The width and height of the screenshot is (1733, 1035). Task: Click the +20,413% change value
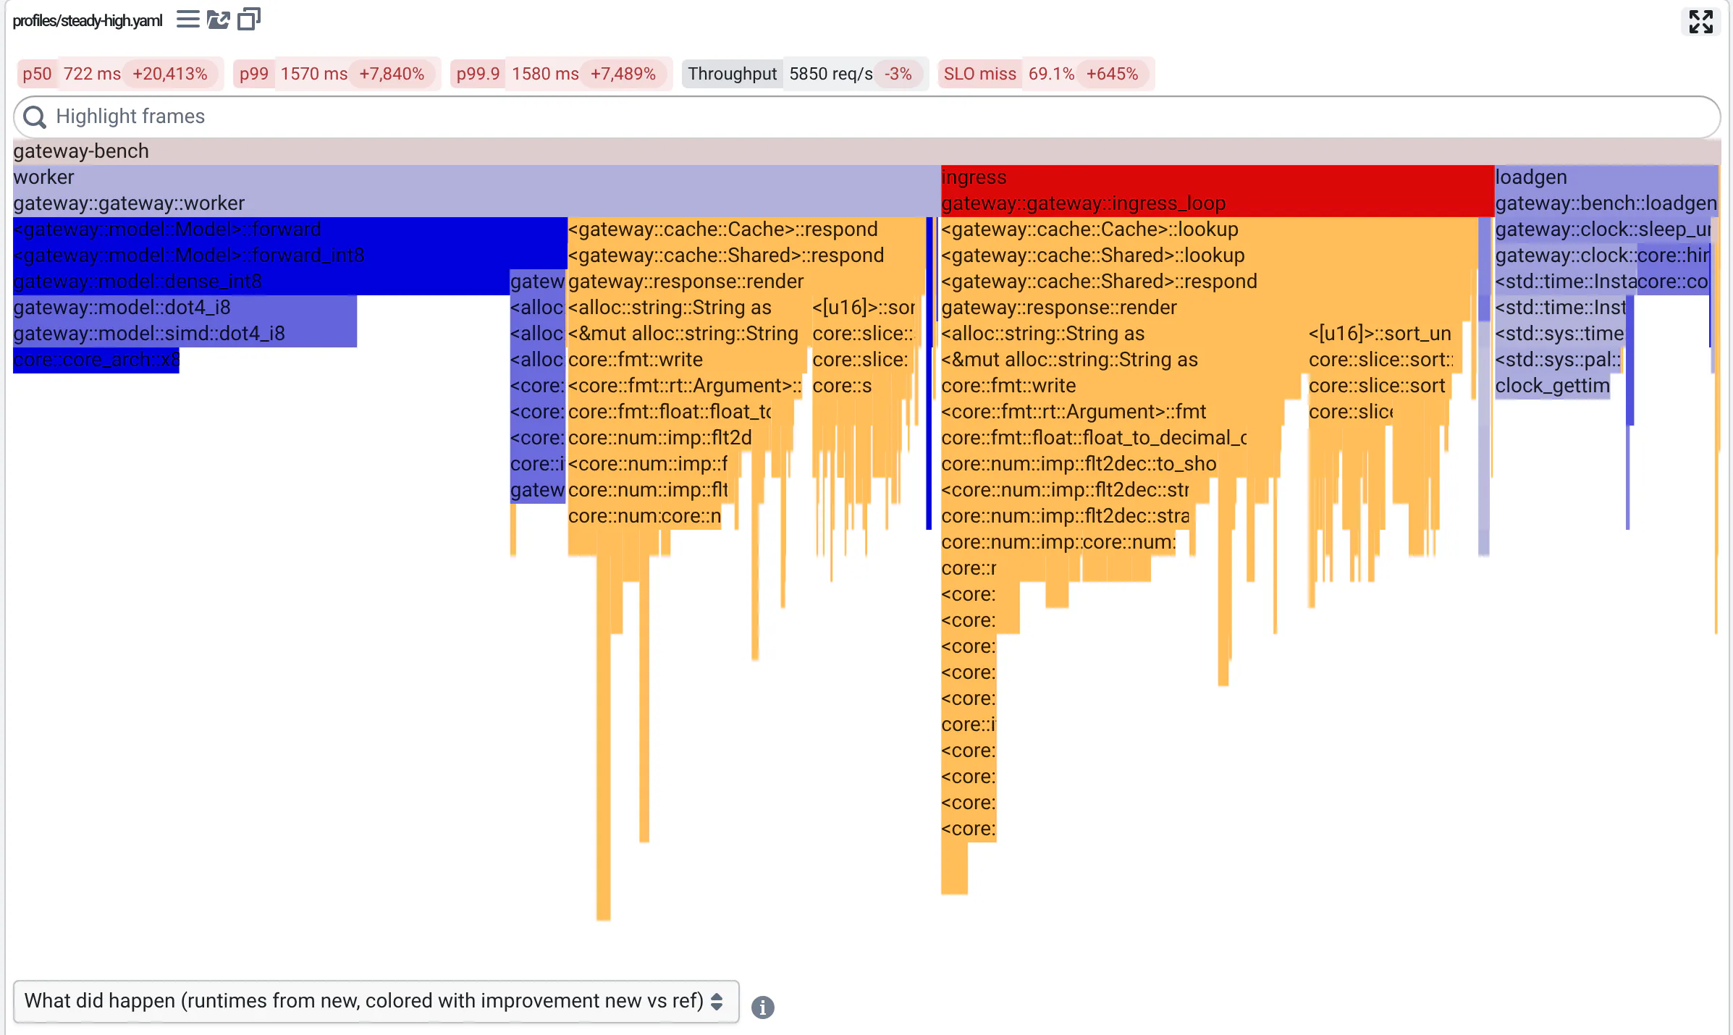coord(170,74)
